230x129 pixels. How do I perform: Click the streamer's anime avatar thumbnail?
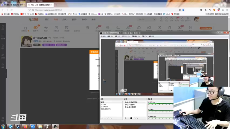point(27,41)
